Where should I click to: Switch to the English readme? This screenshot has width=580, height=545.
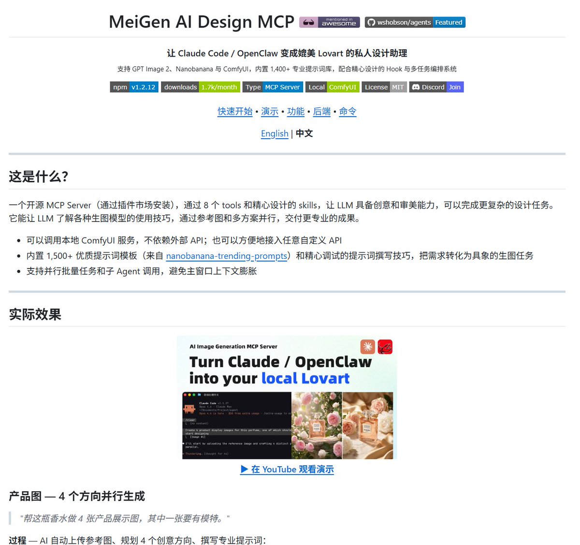(275, 133)
